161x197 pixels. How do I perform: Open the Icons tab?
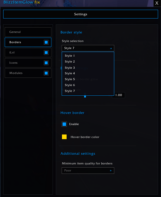[28, 63]
